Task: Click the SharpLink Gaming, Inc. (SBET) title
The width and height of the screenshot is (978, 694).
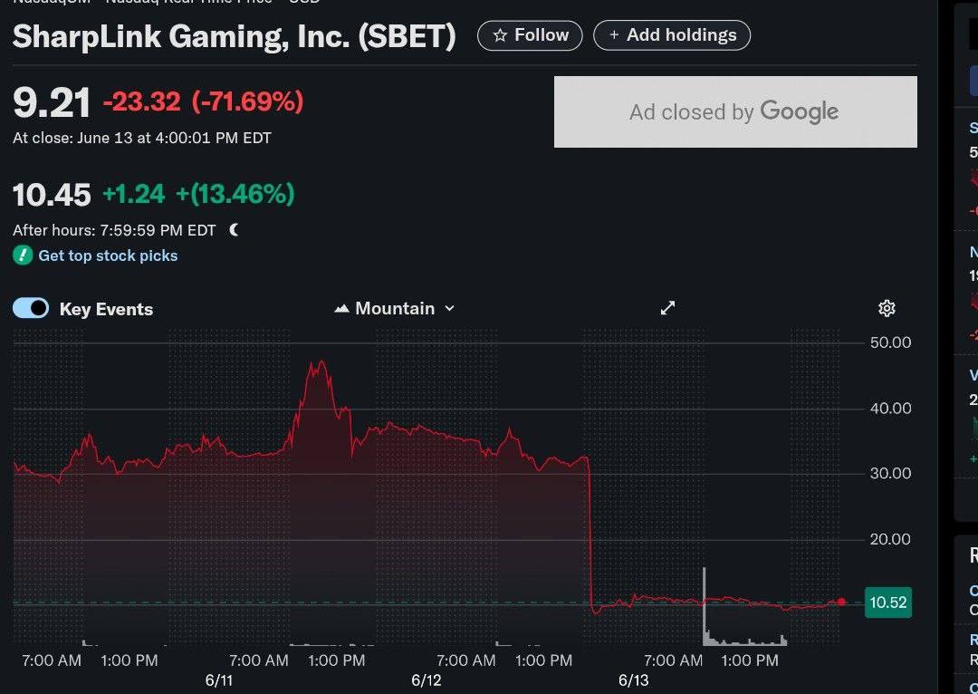Action: click(x=235, y=36)
